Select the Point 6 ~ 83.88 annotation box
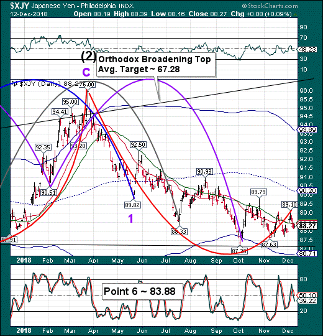Image resolution: width=323 pixels, height=336 pixels. 142,291
